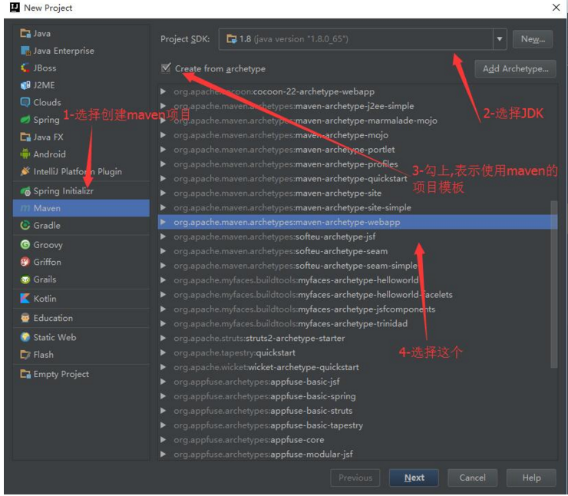Choose the Spring Initializr label

tap(64, 191)
